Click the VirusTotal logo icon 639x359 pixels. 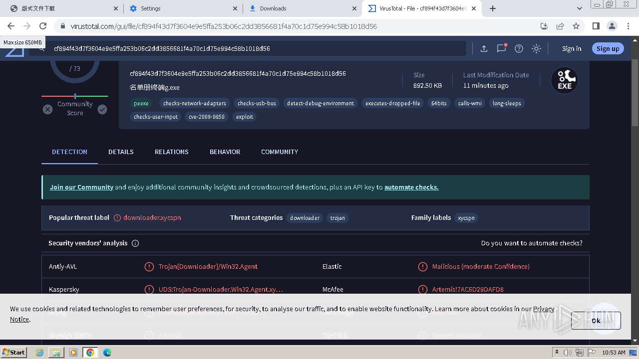click(14, 50)
